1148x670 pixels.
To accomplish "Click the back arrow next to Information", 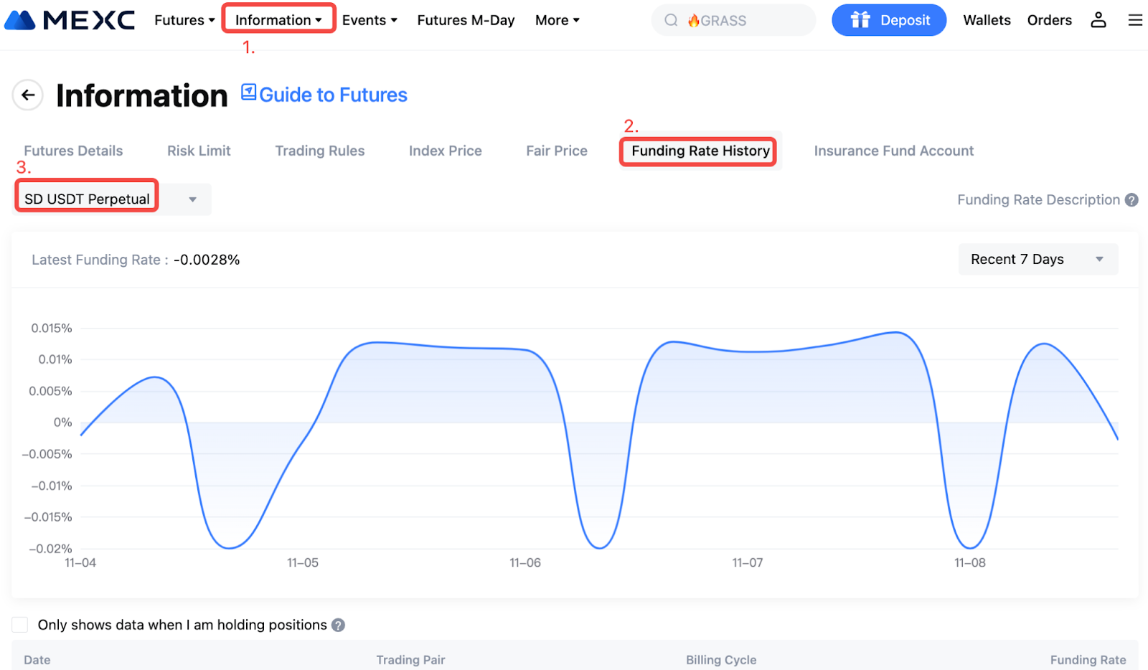I will point(28,95).
